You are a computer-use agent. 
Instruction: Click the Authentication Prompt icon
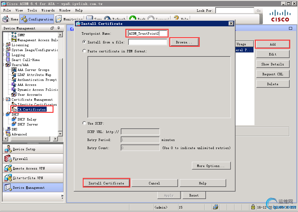pyautogui.click(x=14, y=79)
